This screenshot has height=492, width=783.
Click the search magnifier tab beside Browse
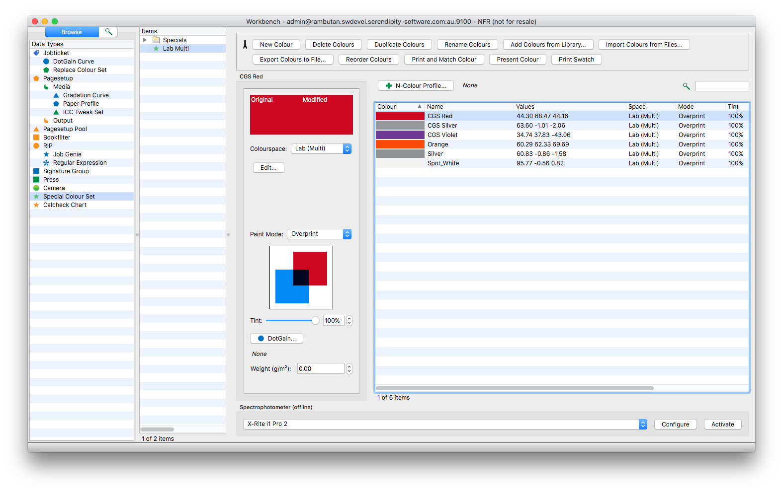tap(108, 32)
